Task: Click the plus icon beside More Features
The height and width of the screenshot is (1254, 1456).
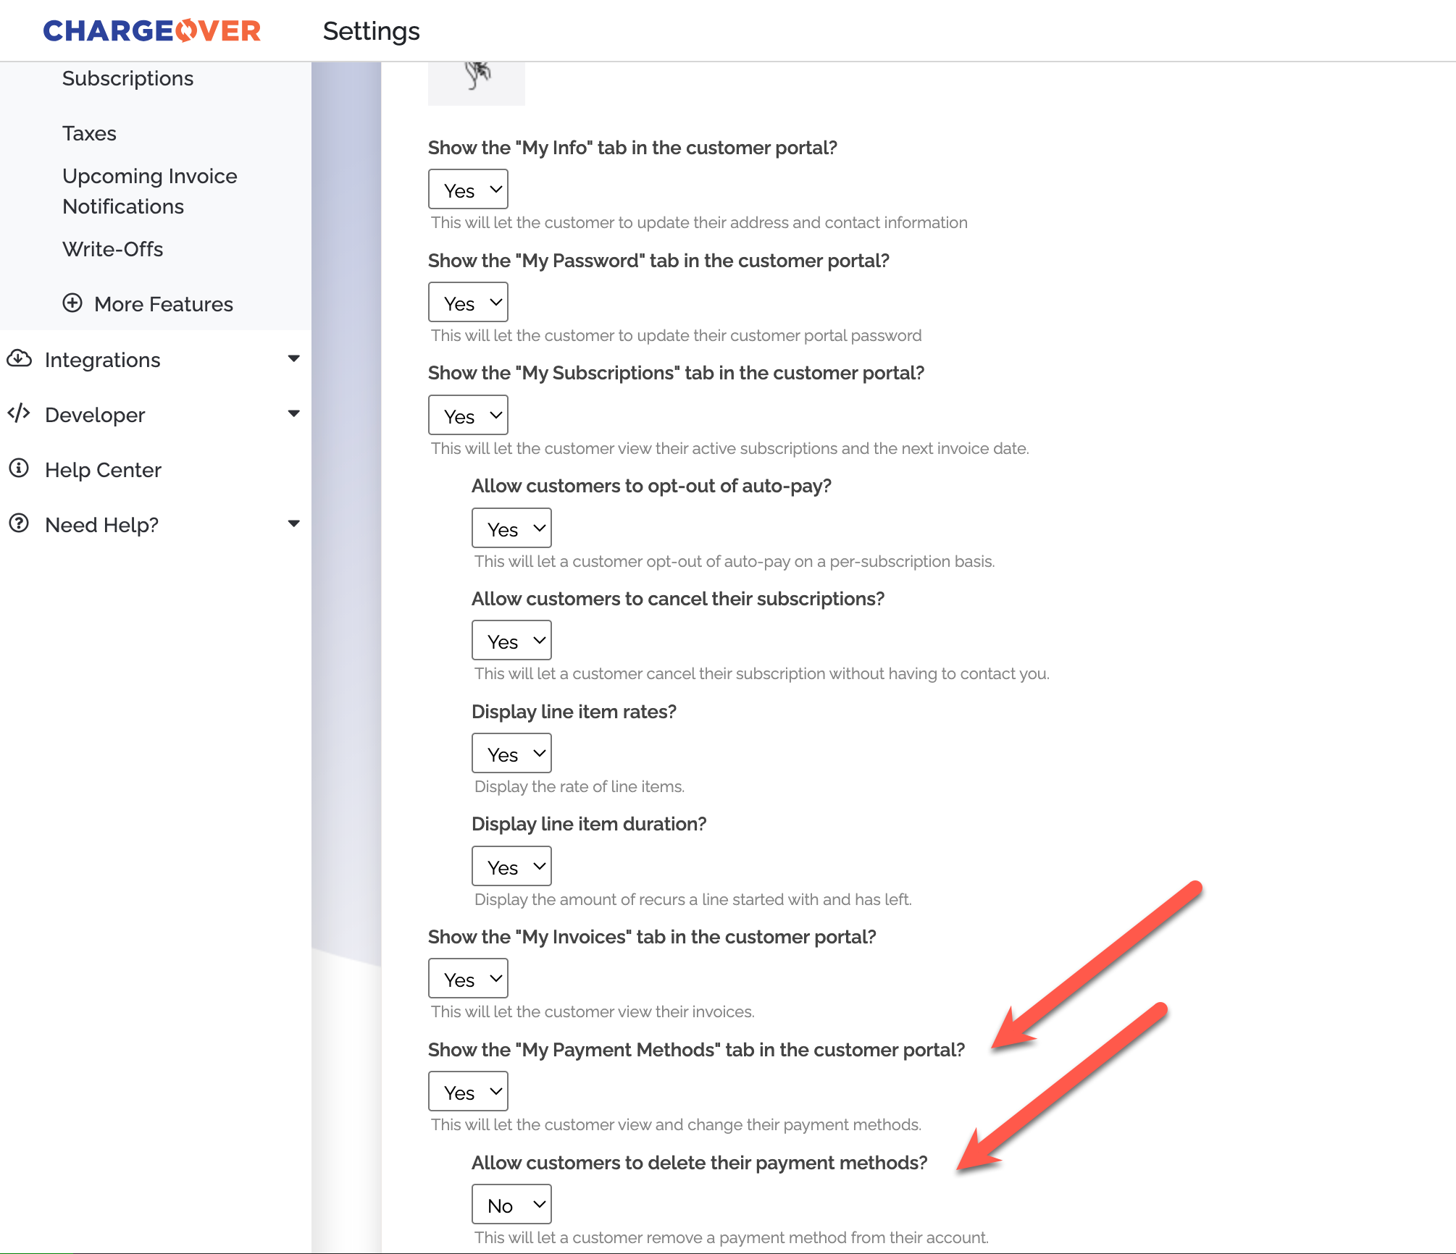Action: coord(72,303)
